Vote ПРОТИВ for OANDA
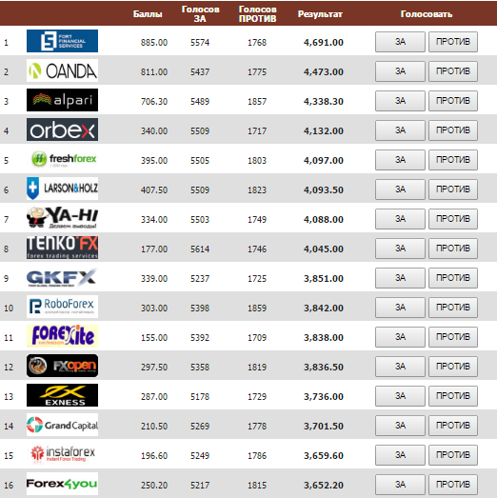 click(453, 71)
